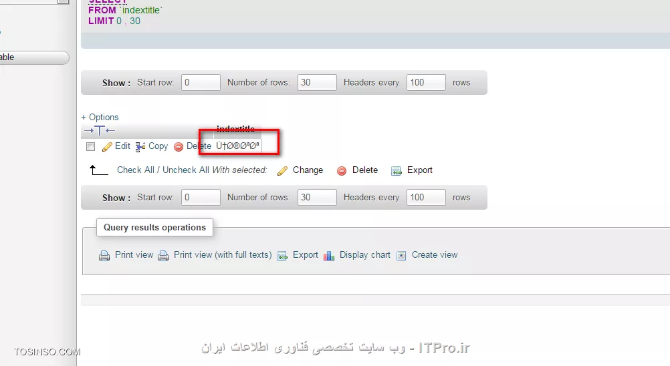Click Copy link in result row
Viewport: 670px width, 366px height.
[x=158, y=146]
